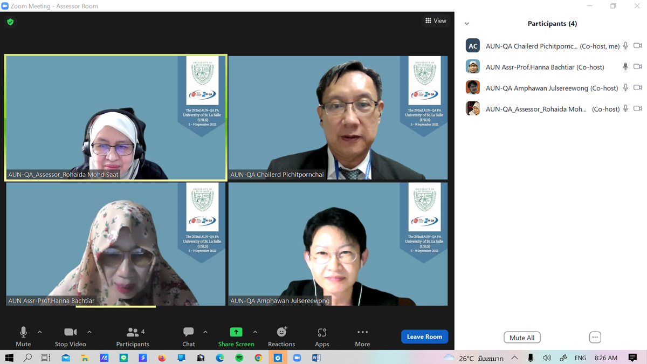
Task: Open the Participants panel icon
Action: pos(132,333)
